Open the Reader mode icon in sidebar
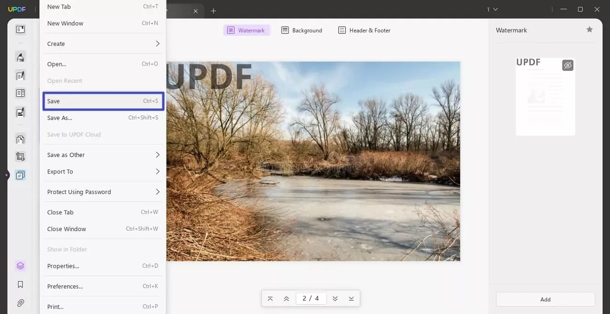 [x=20, y=30]
